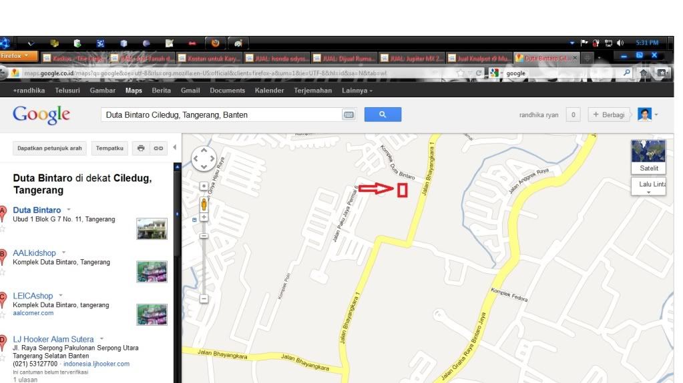Click the volume speaker tray icon
The width and height of the screenshot is (683, 383).
pyautogui.click(x=620, y=43)
